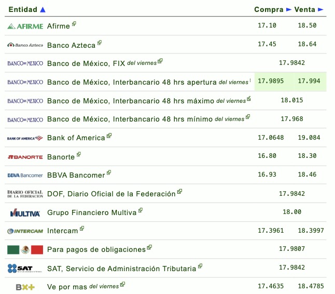The image size is (335, 294).
Task: Select Multiva rate value 18.00
Action: tap(292, 212)
